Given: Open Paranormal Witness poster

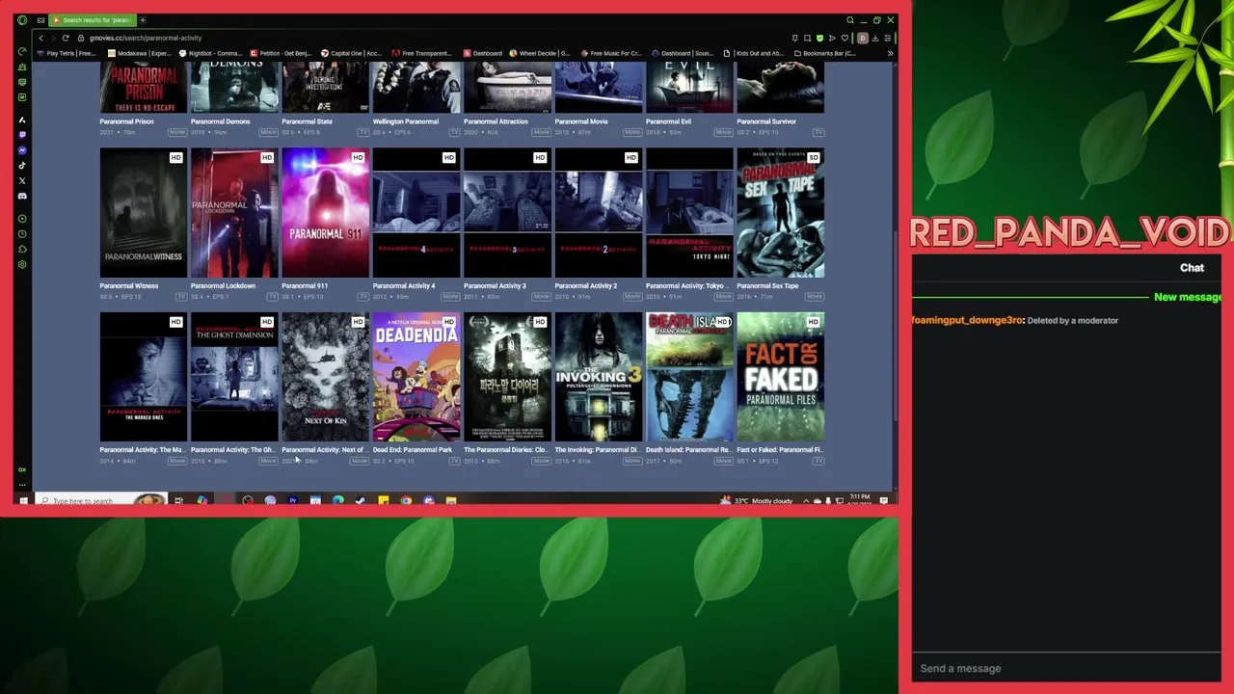Looking at the screenshot, I should (143, 213).
